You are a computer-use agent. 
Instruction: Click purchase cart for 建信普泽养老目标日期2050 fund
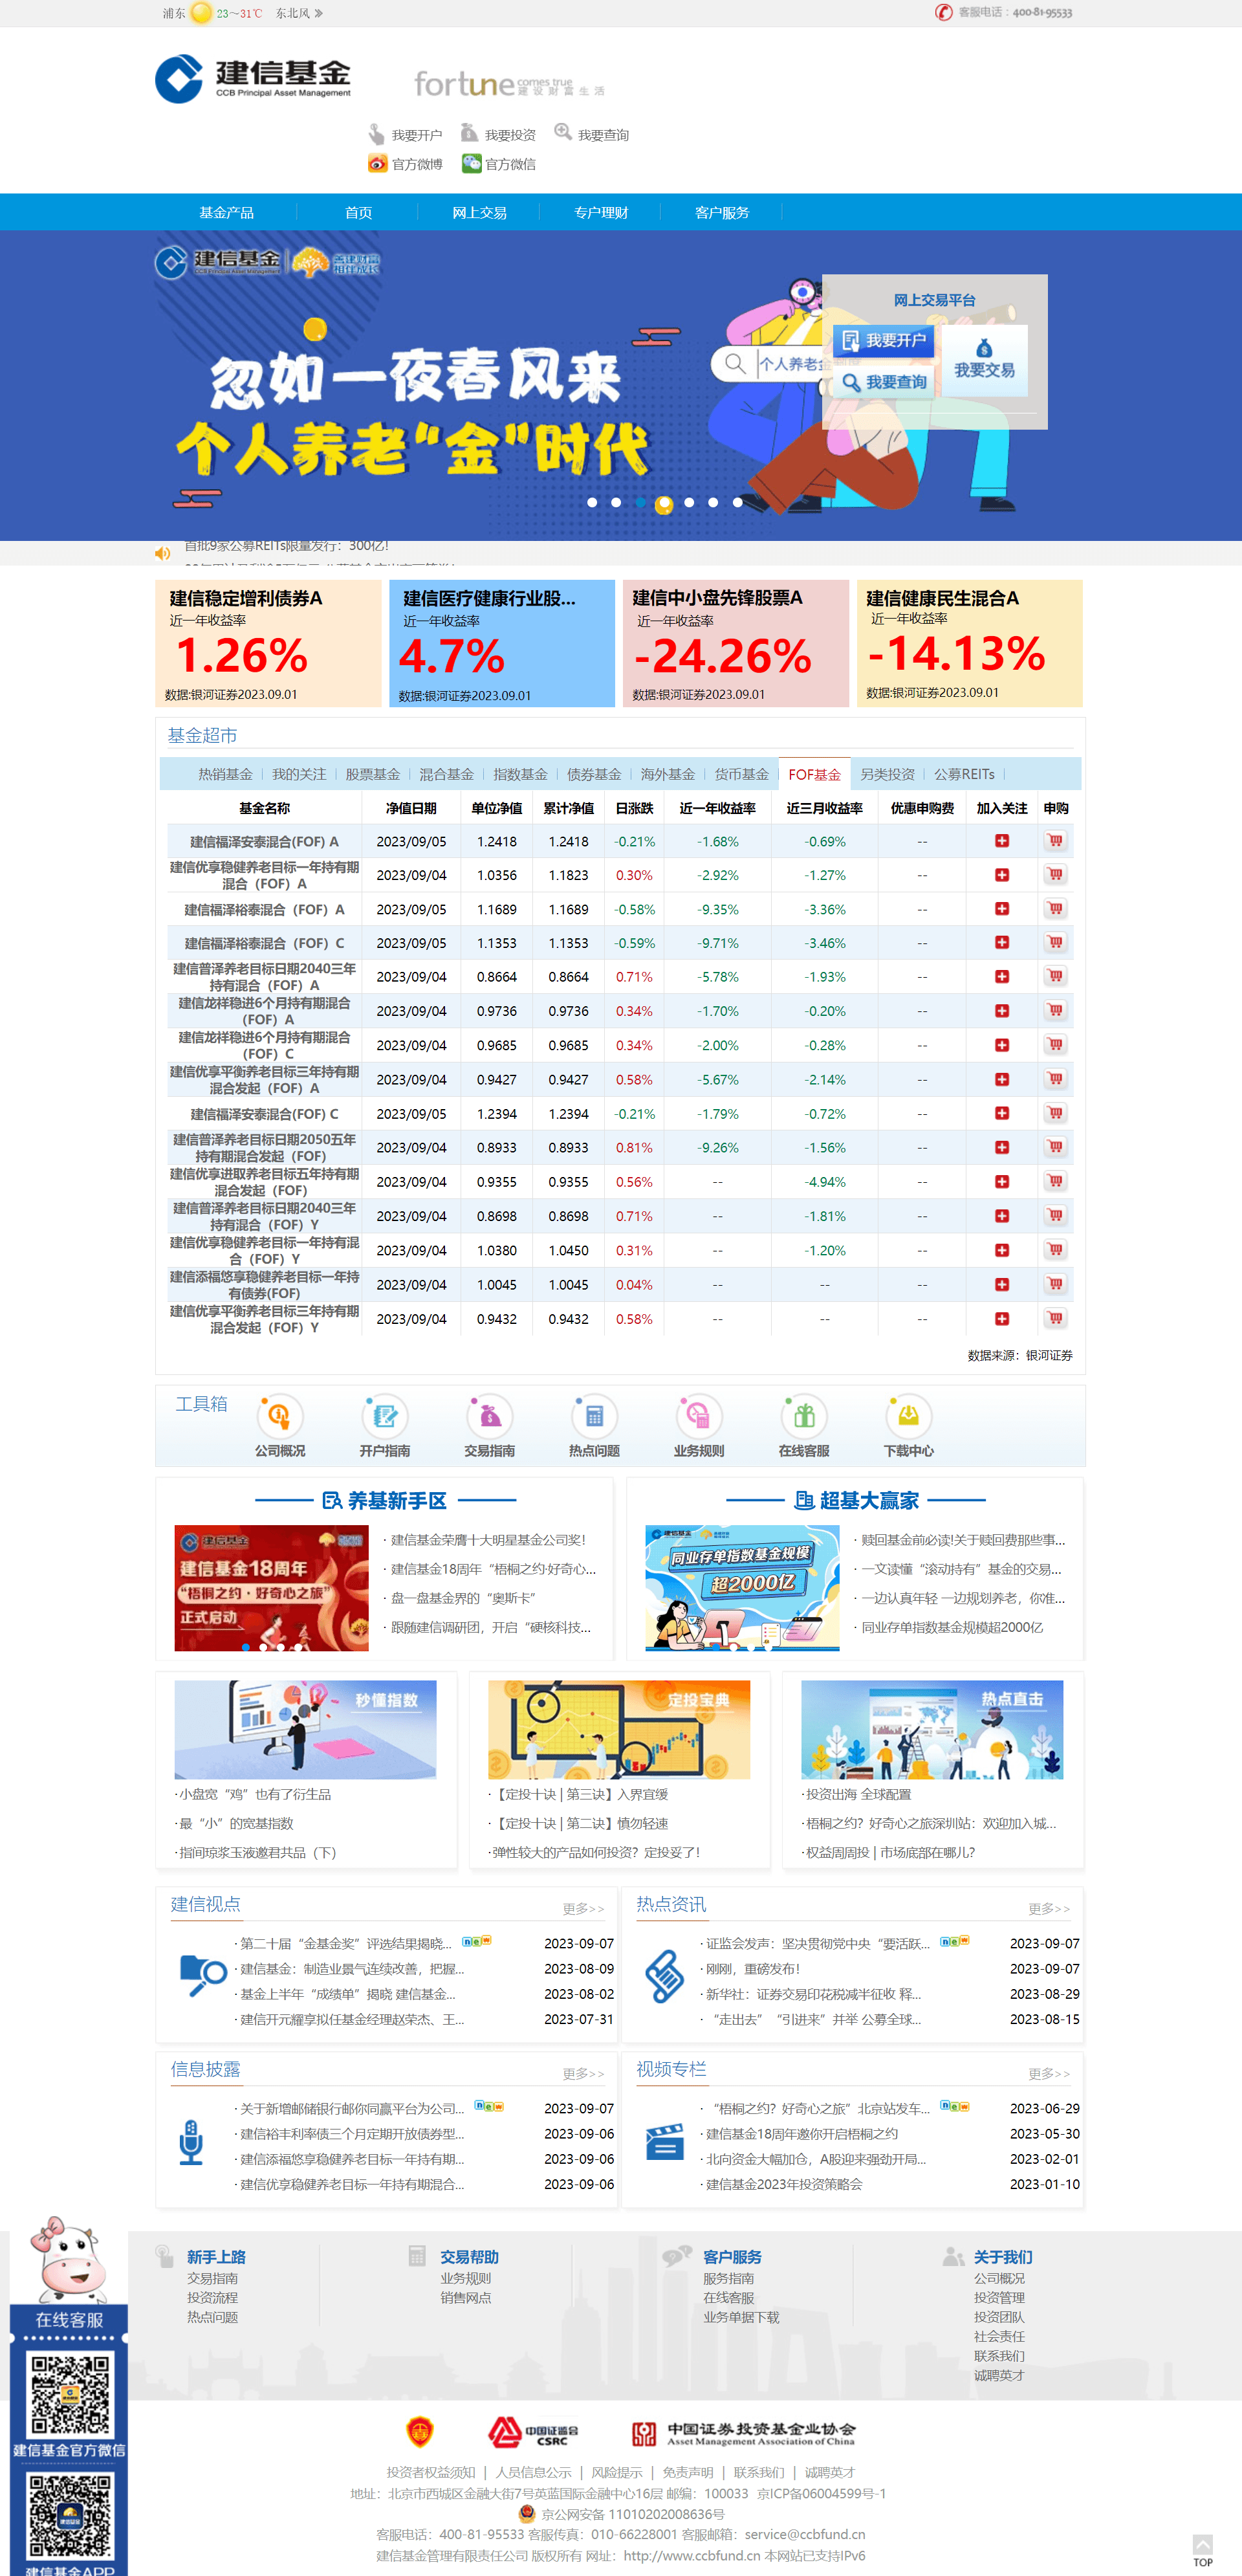[1055, 1147]
